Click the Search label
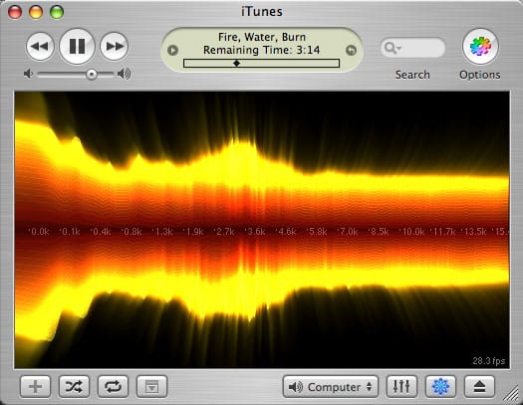523x405 pixels. pos(412,75)
